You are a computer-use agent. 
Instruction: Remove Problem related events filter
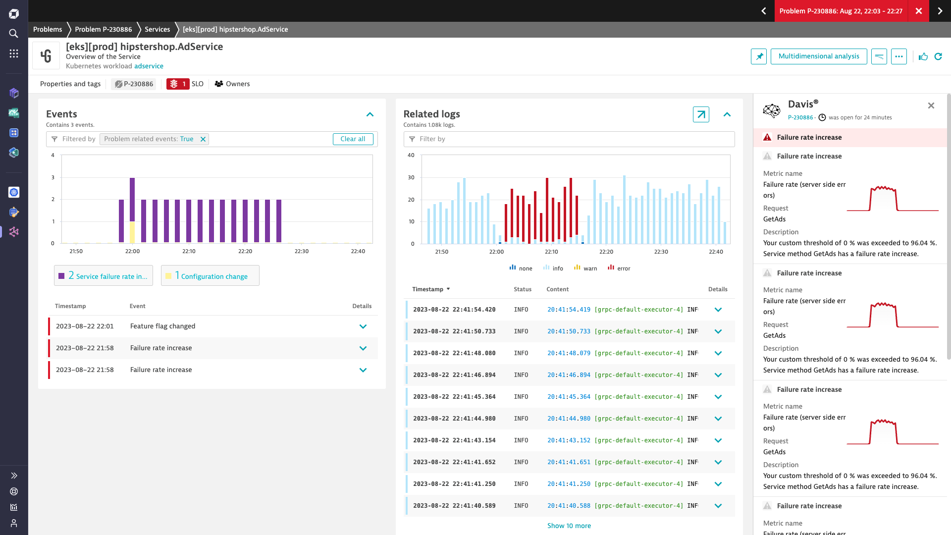(x=203, y=139)
